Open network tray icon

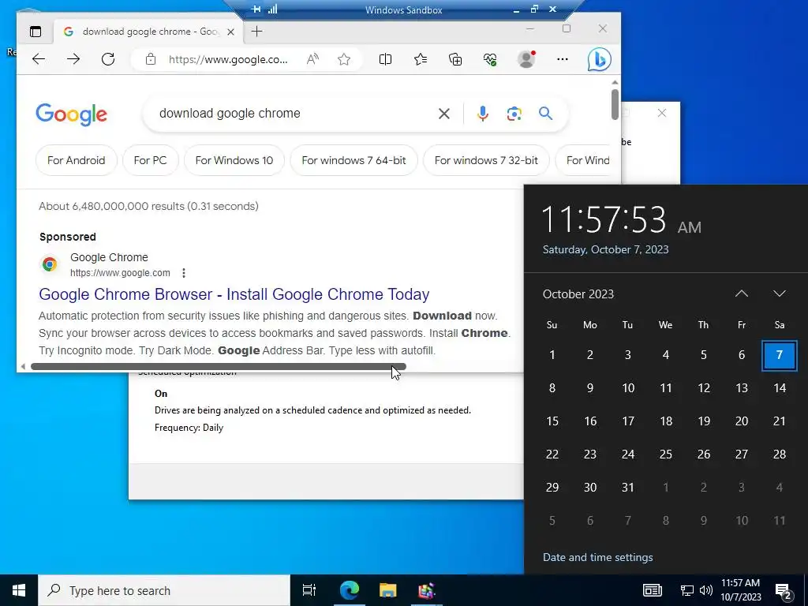(x=687, y=590)
